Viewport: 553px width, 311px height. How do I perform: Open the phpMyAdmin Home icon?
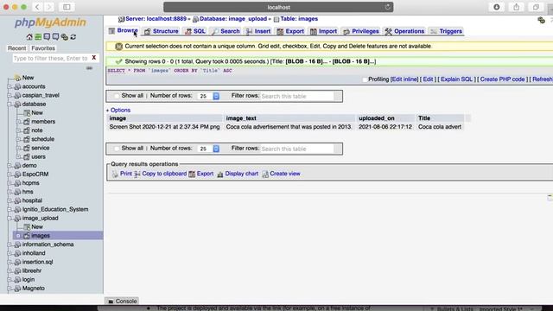point(29,36)
